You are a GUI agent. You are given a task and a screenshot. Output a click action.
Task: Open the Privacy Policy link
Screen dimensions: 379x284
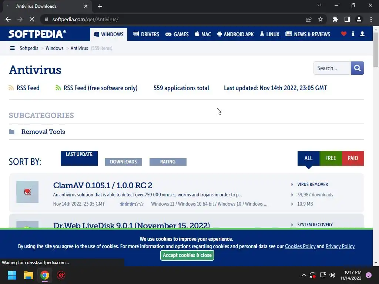pyautogui.click(x=340, y=246)
